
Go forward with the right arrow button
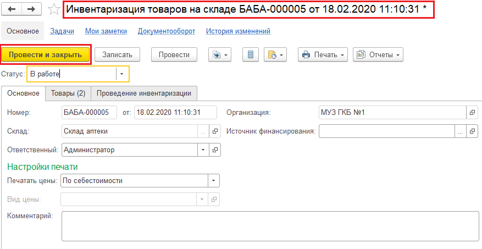(x=32, y=9)
